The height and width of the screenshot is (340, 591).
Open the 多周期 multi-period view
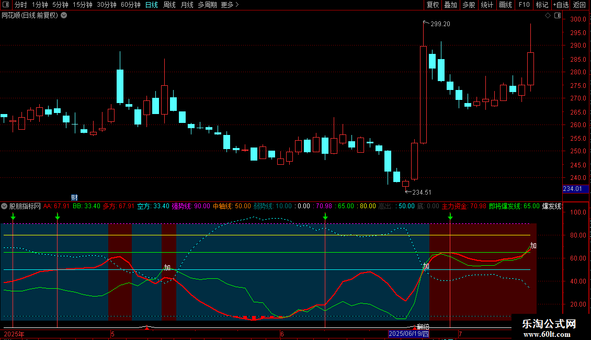tap(207, 5)
